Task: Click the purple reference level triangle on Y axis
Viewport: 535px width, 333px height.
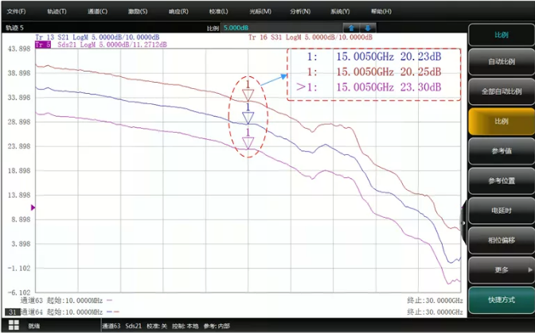Action: tap(33, 207)
